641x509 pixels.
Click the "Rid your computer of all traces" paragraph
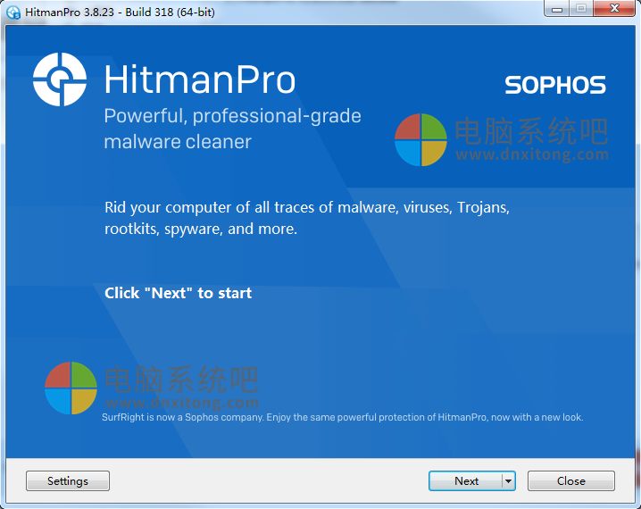click(x=307, y=218)
